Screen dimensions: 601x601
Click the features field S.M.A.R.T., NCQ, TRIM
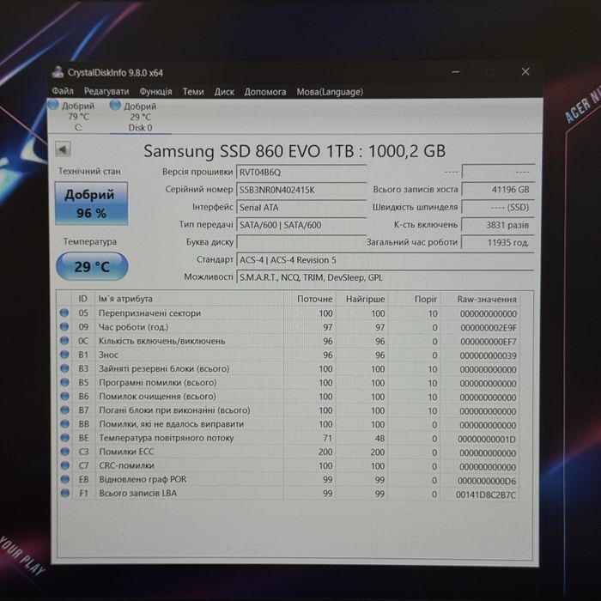tap(385, 277)
